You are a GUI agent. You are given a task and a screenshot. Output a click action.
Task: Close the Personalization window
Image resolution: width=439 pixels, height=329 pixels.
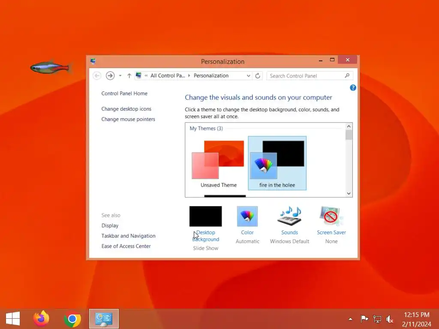pyautogui.click(x=347, y=60)
